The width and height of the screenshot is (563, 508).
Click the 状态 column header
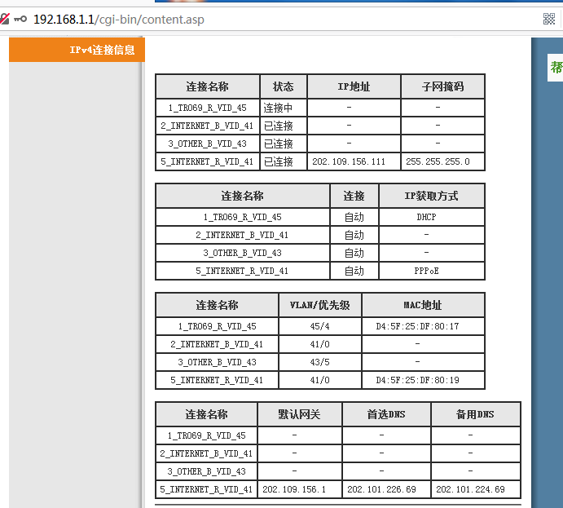284,86
